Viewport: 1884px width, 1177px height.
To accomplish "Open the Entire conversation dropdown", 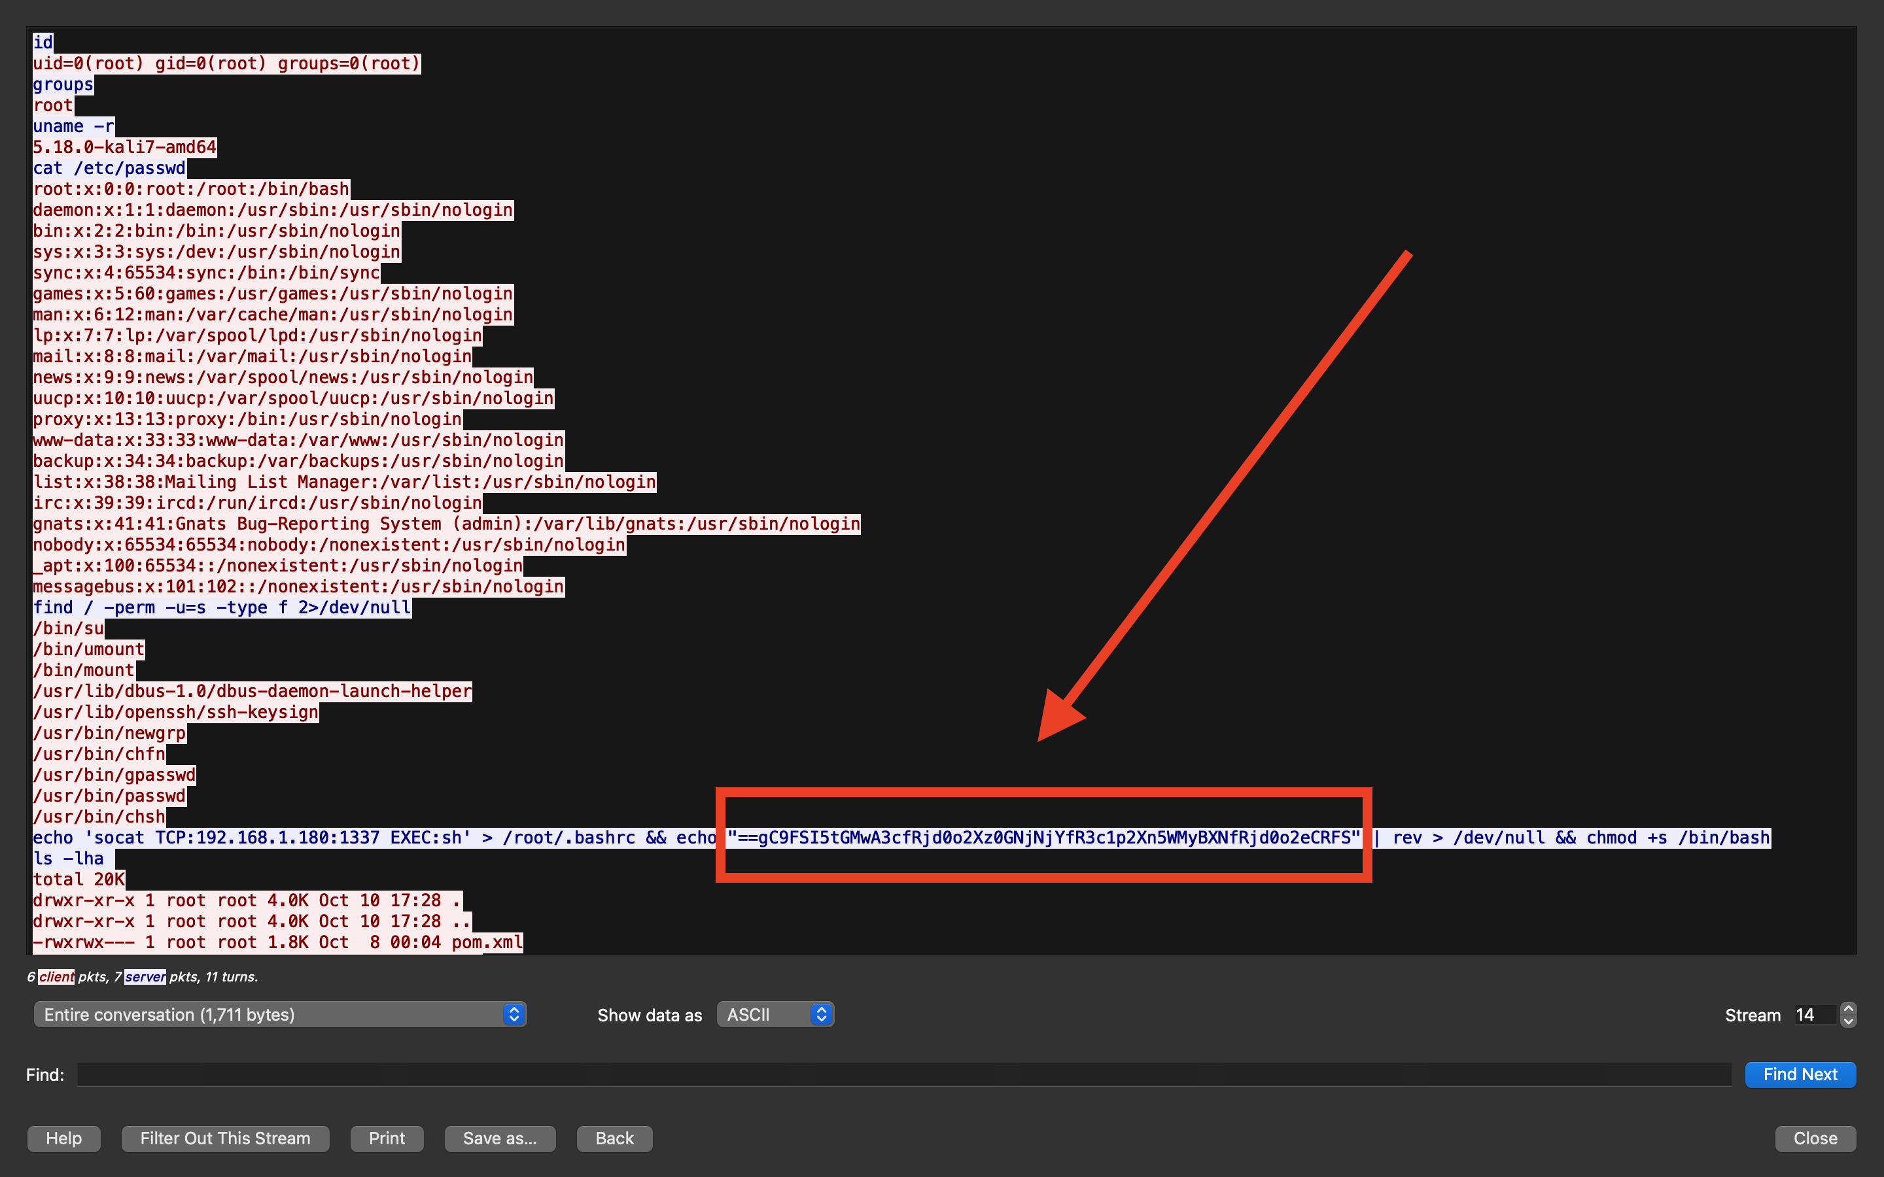I will (x=280, y=1014).
